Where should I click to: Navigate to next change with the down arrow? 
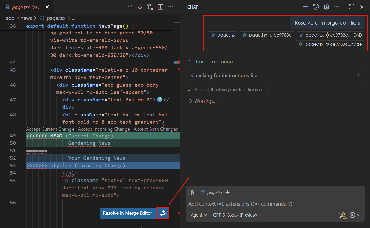(140, 7)
